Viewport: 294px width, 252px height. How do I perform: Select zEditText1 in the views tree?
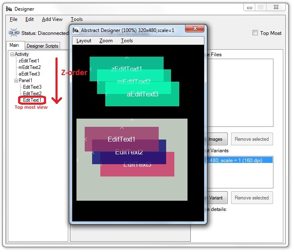29,61
